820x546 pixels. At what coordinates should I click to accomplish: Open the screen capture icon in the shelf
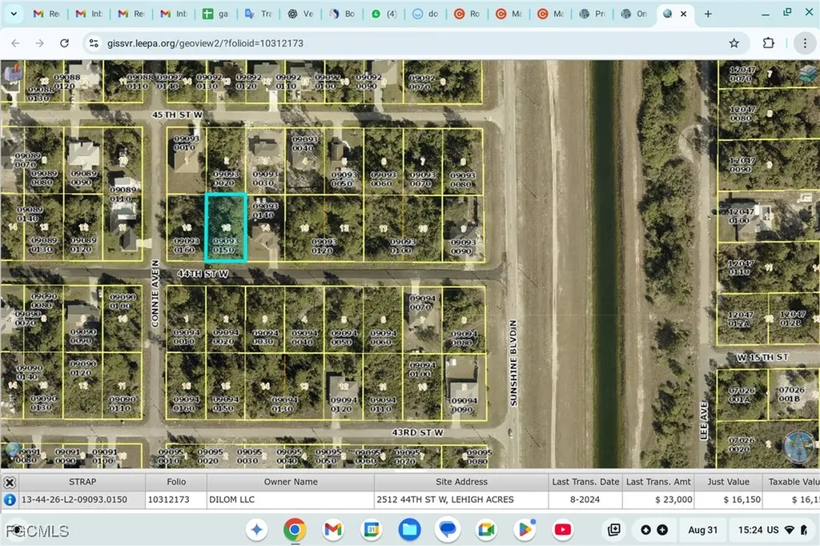pyautogui.click(x=613, y=529)
